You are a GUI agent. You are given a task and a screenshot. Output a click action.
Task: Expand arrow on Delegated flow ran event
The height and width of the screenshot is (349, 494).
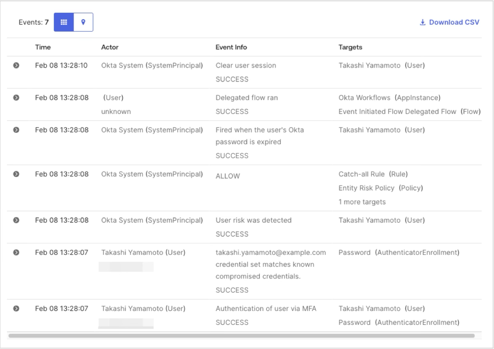16,97
